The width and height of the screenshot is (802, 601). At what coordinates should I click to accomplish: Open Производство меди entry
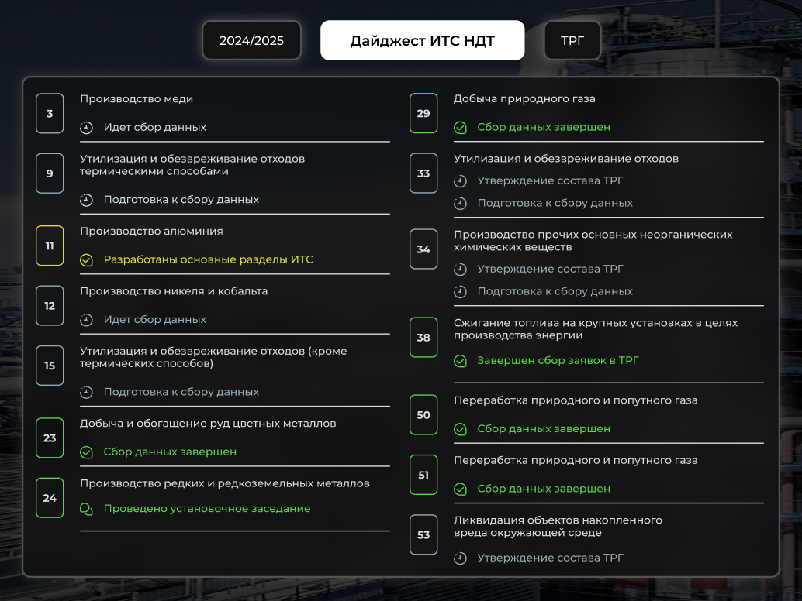click(137, 98)
